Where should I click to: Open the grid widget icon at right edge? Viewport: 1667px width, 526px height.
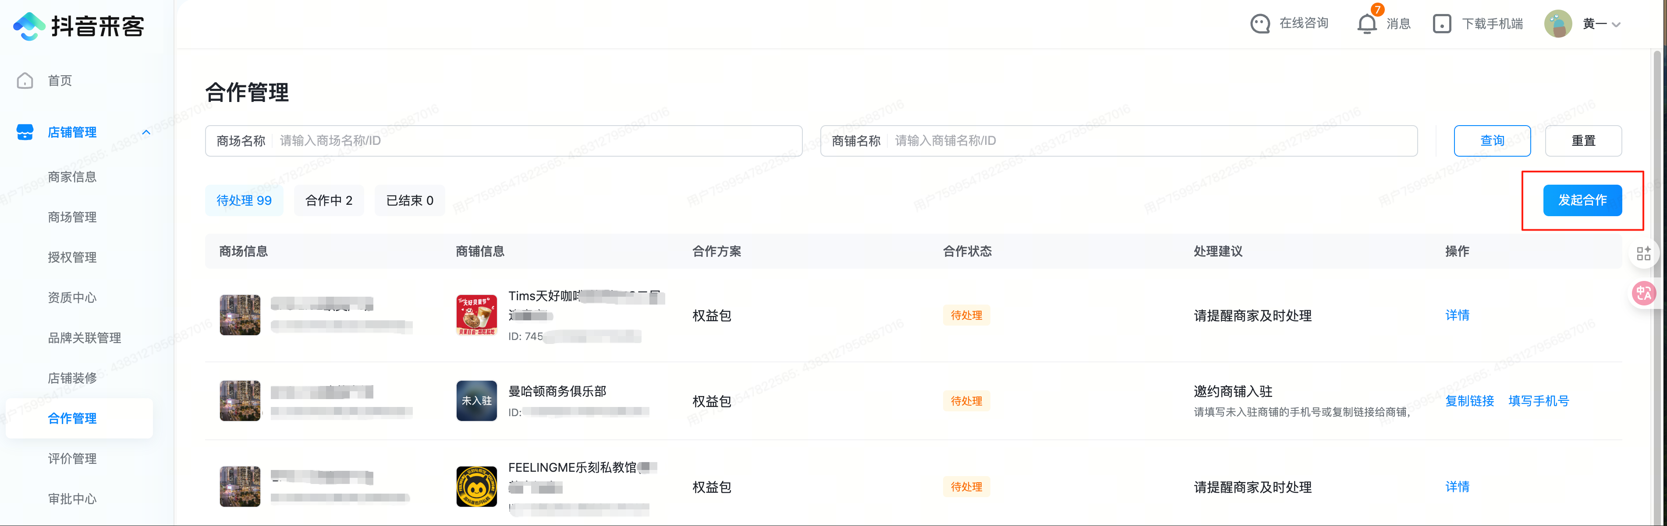1643,253
